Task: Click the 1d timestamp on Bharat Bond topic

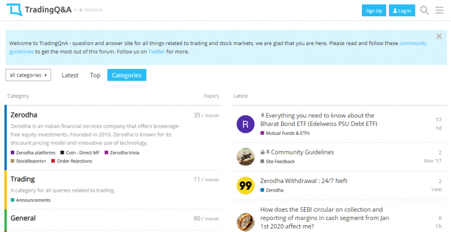Action: pos(439,128)
